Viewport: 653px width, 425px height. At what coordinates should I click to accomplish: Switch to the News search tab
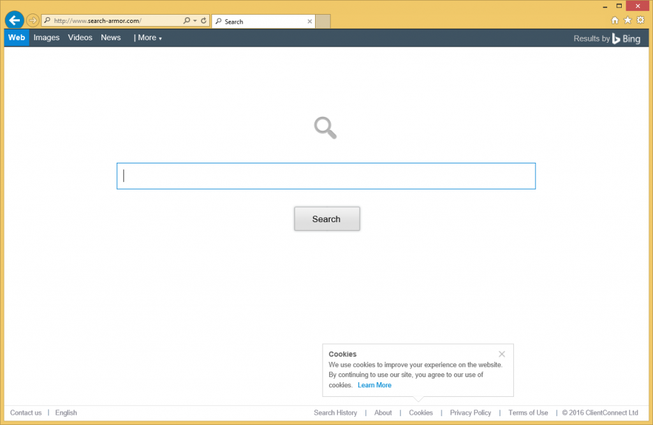point(111,38)
